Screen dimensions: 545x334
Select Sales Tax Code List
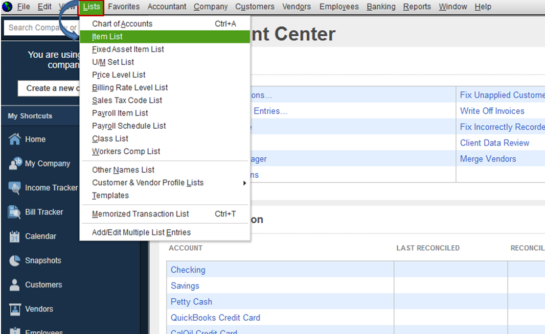(x=165, y=100)
